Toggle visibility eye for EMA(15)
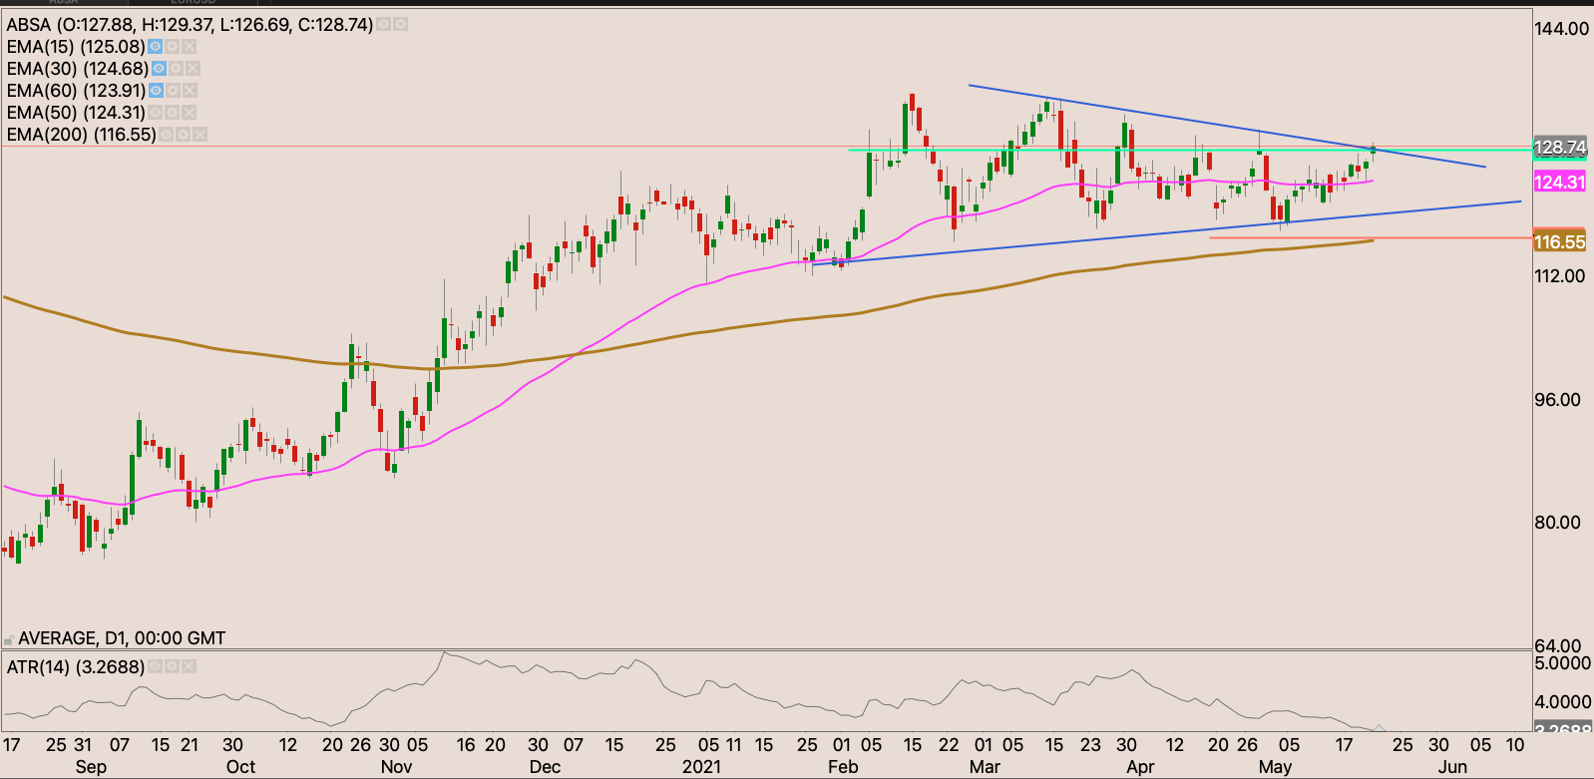 pyautogui.click(x=155, y=47)
